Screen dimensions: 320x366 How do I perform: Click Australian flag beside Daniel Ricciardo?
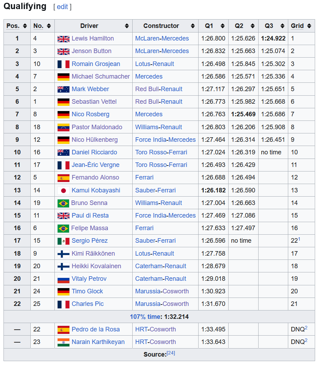(x=64, y=153)
